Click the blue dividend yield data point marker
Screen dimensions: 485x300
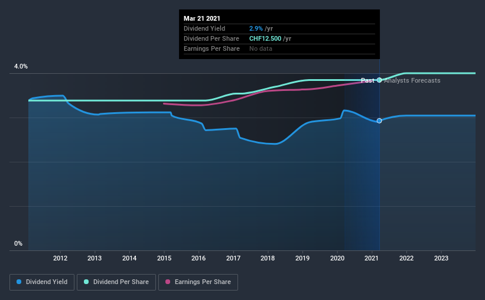[379, 120]
